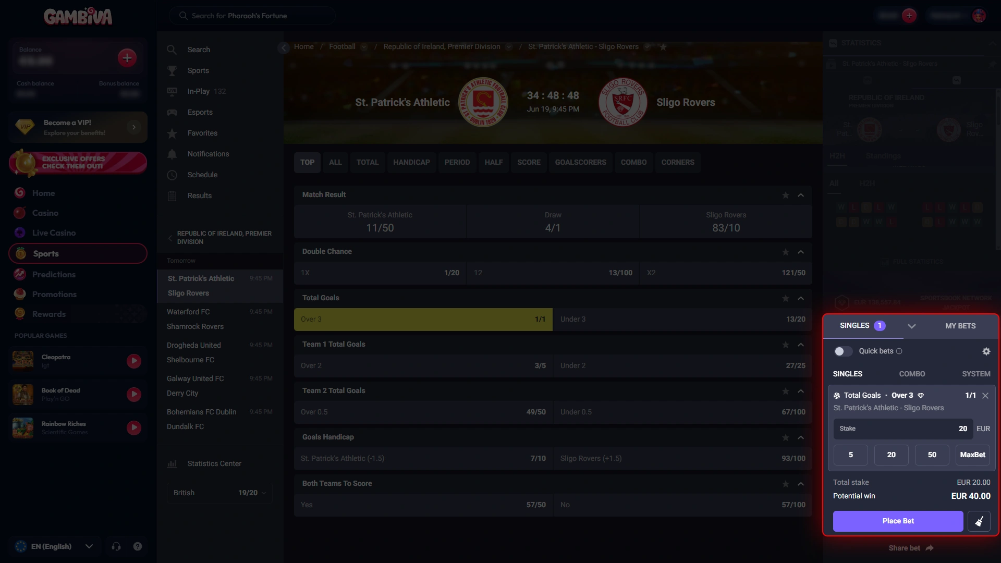The width and height of the screenshot is (1001, 563).
Task: Expand the Premier Division breadcrumb dropdown
Action: coord(509,47)
